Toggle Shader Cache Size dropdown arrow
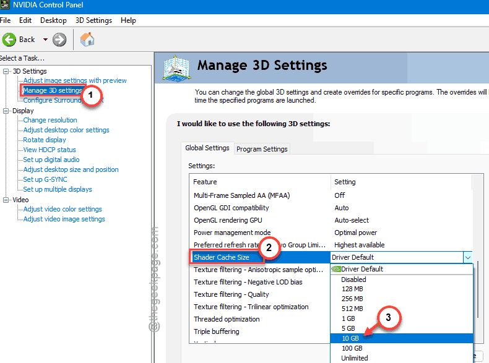 pyautogui.click(x=468, y=257)
